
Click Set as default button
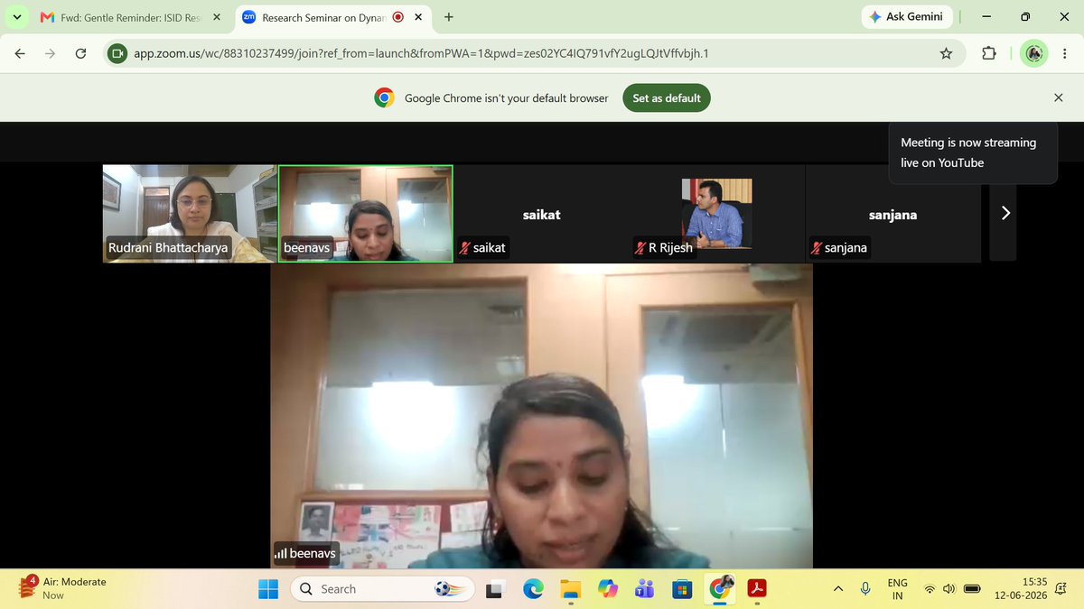pyautogui.click(x=667, y=97)
